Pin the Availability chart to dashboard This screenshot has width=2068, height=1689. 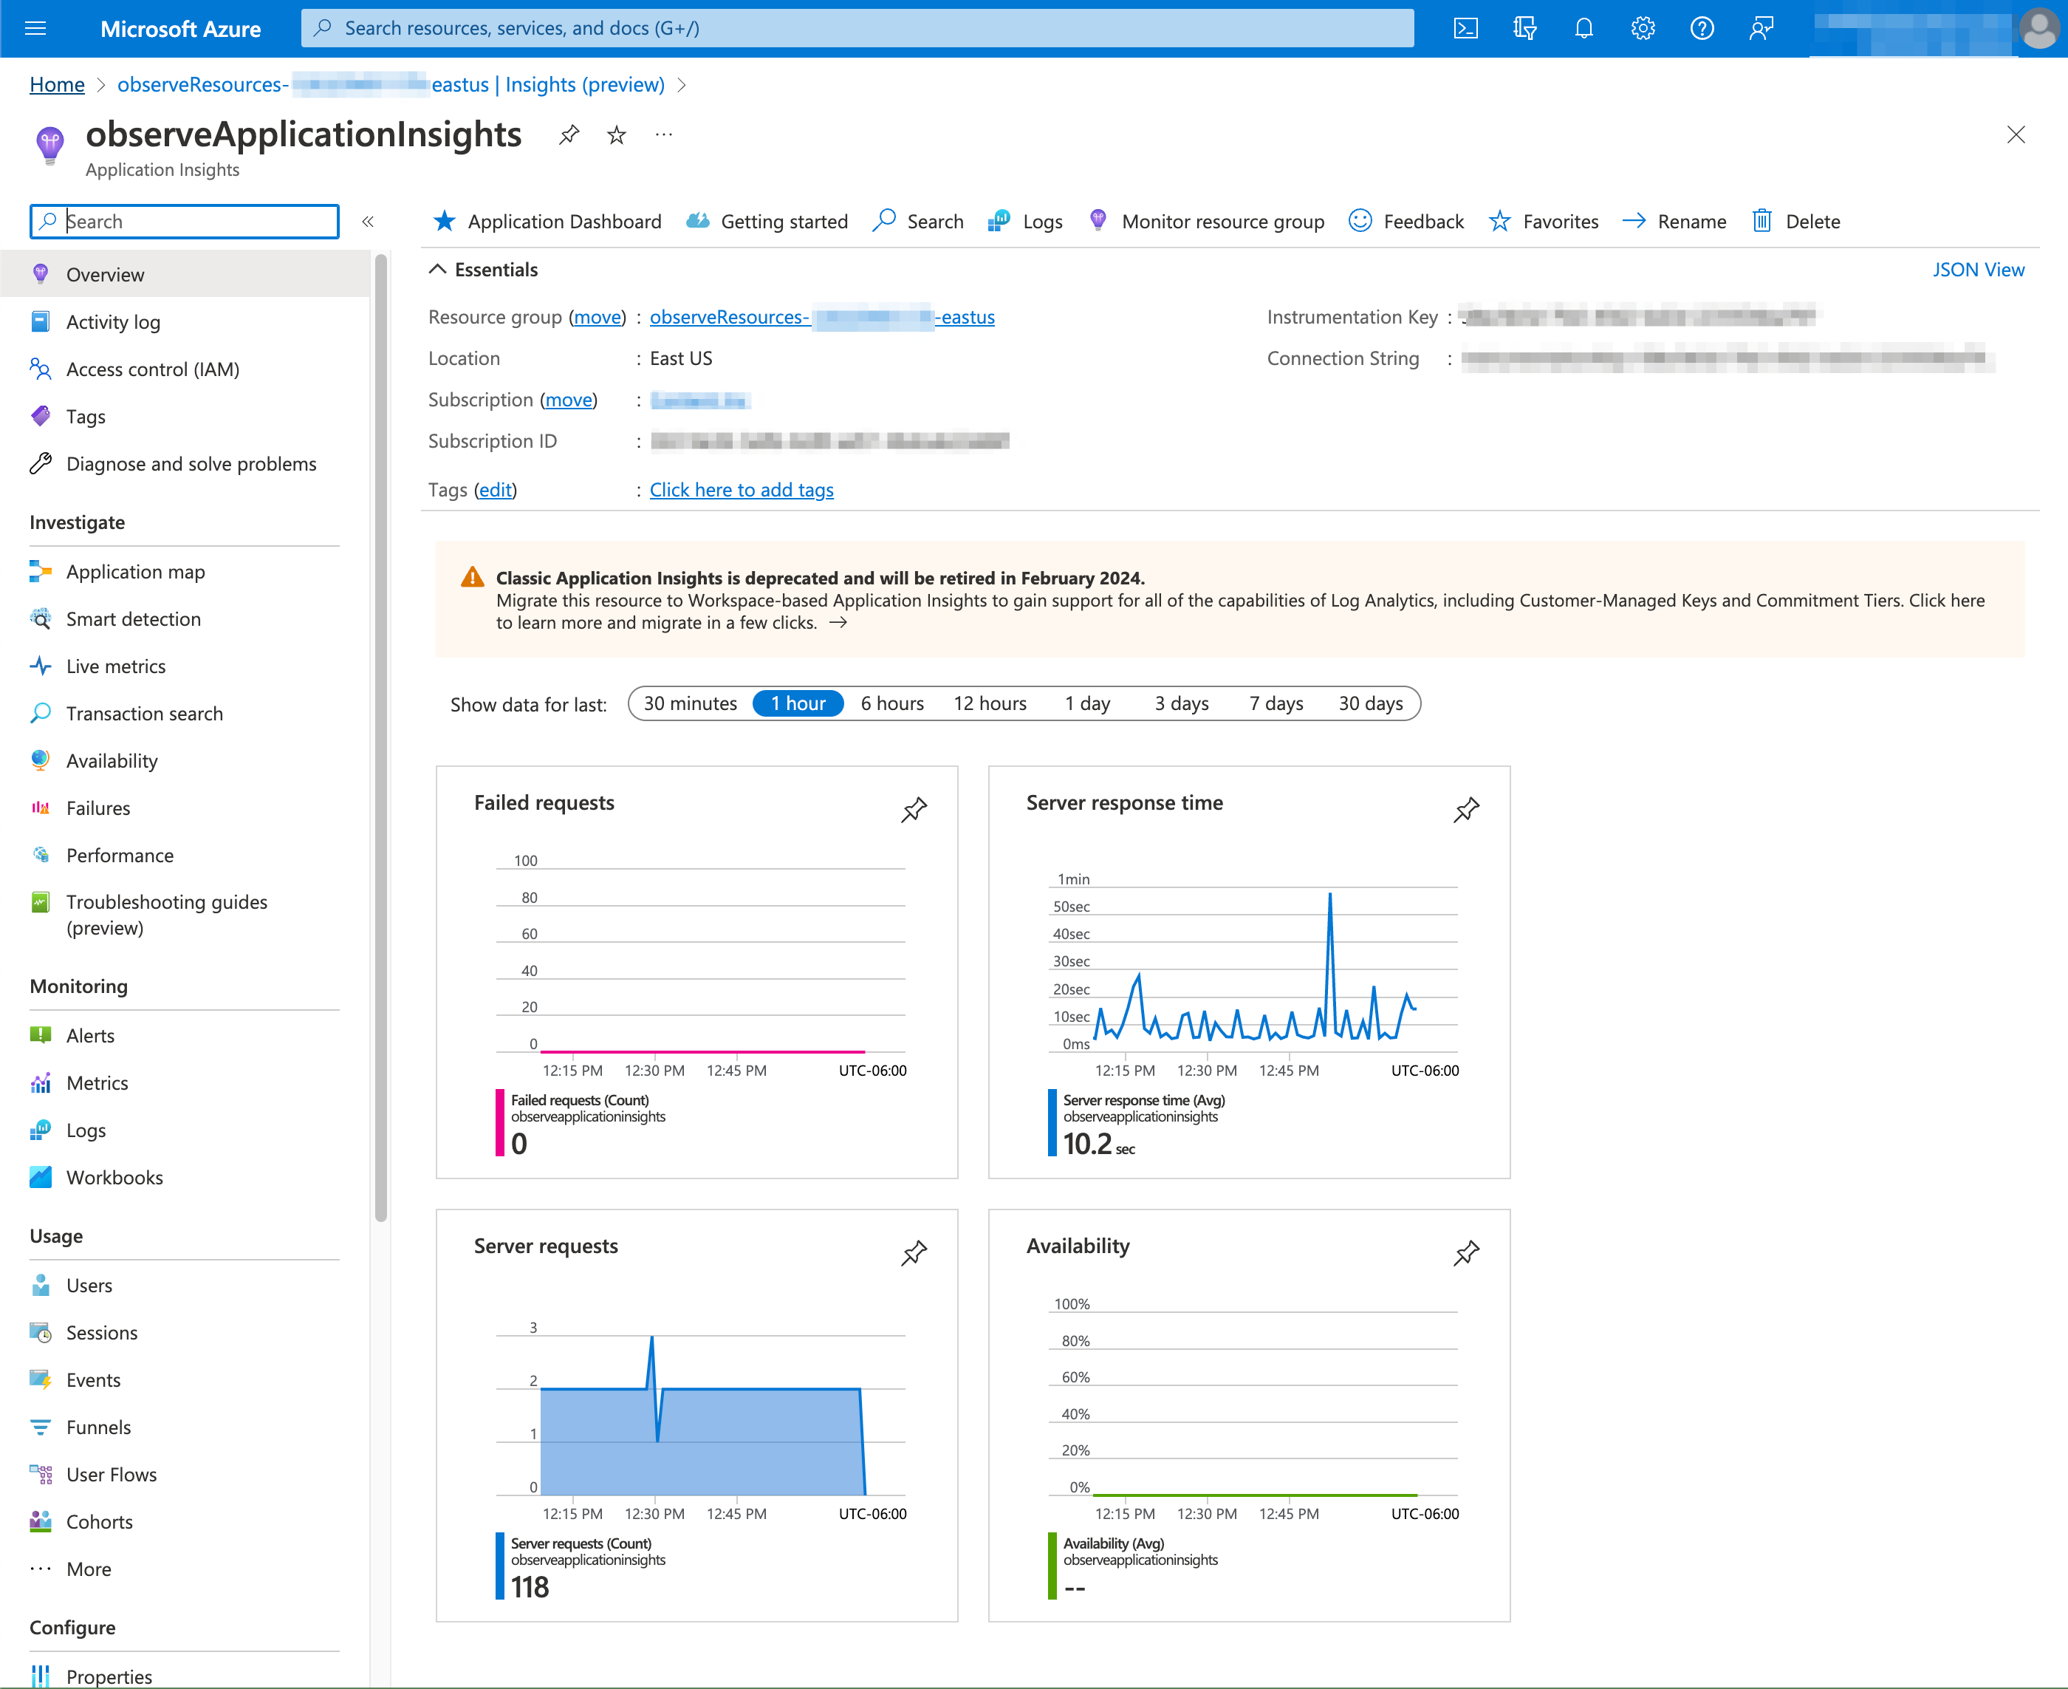point(1466,1253)
